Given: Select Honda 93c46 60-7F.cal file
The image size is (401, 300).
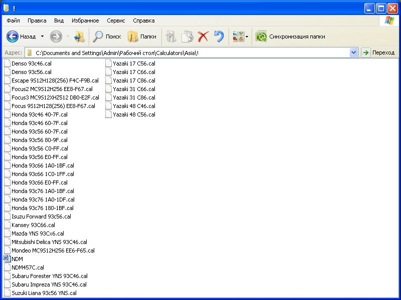Looking at the screenshot, I should pyautogui.click(x=36, y=123).
